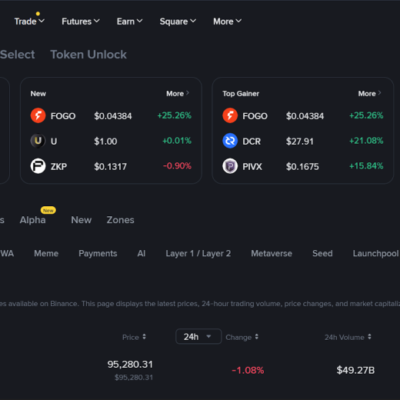Click the $49.27B volume value
400x400 pixels.
click(355, 370)
